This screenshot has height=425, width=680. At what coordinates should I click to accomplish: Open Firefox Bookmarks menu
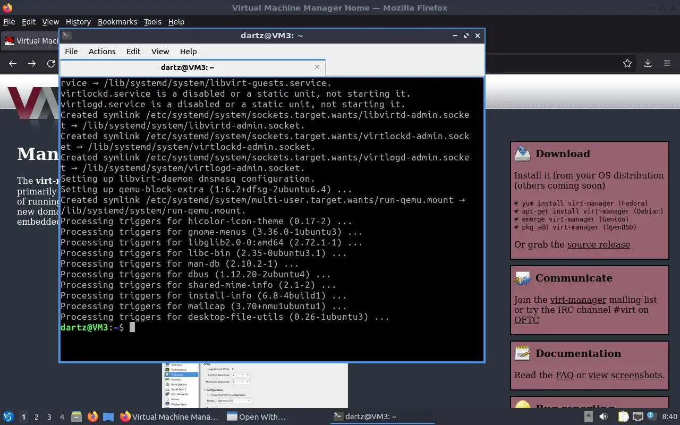(x=117, y=22)
